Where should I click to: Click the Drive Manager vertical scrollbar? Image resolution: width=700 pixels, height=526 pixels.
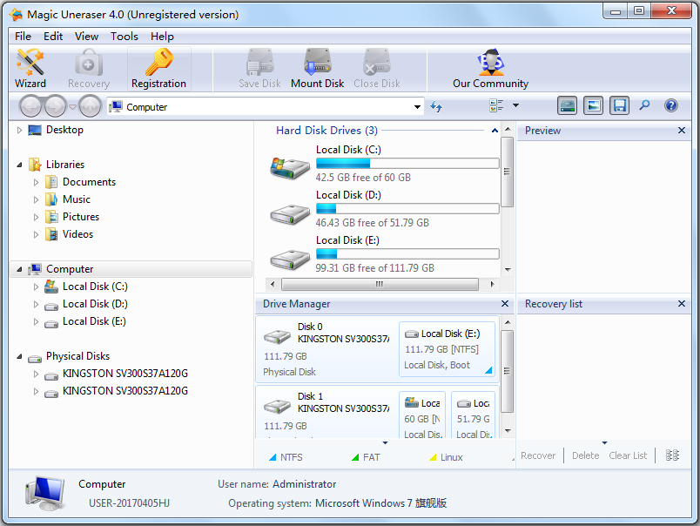507,371
